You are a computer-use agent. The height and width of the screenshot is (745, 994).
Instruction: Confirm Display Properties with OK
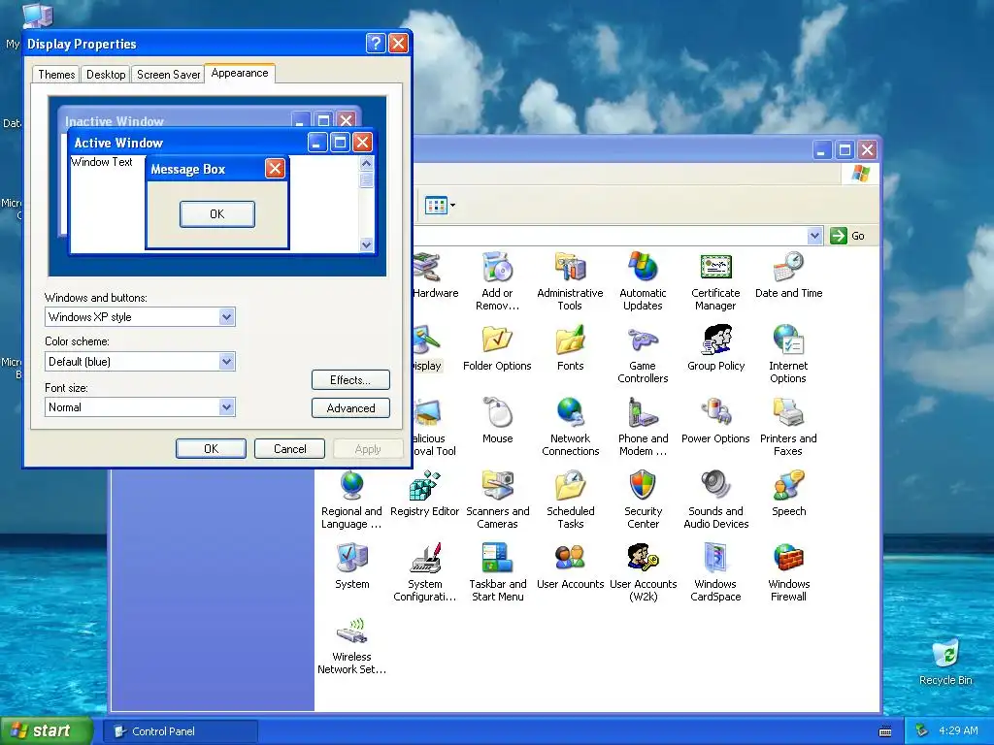click(211, 448)
